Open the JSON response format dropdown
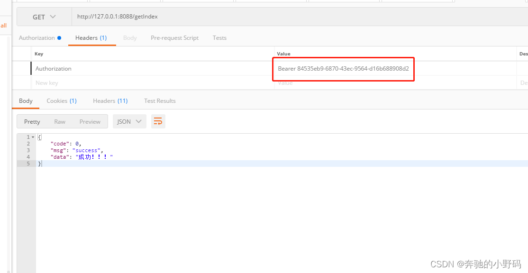Screen dimensions: 528x273 click(x=129, y=121)
